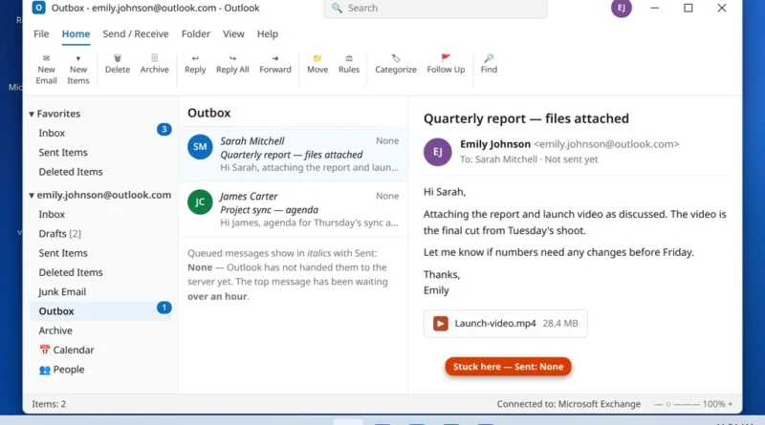Click the Delete trash icon
Screen dimensions: 765x425
pyautogui.click(x=118, y=58)
